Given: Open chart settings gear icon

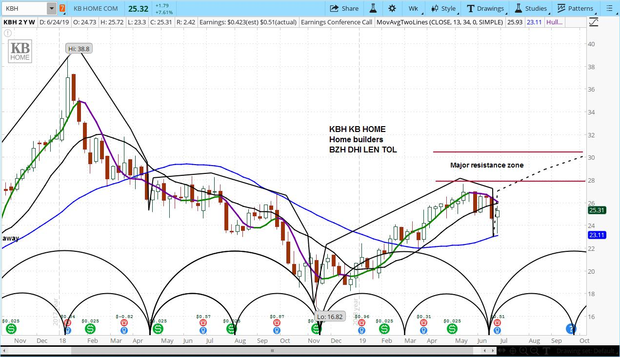Looking at the screenshot, I should coord(392,8).
